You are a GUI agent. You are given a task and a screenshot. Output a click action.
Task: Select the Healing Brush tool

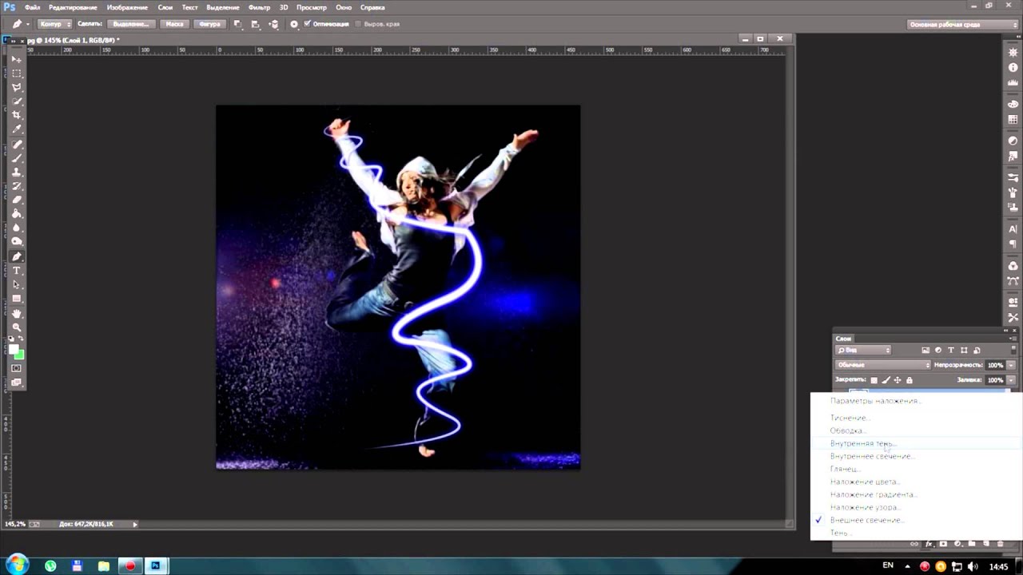17,145
